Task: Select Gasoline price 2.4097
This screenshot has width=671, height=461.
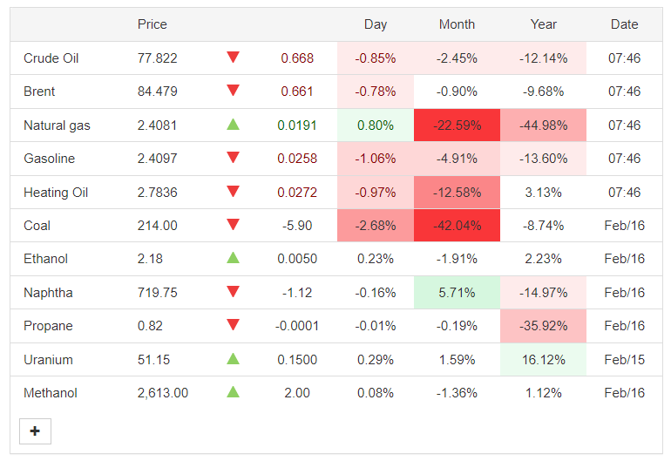Action: tap(158, 159)
